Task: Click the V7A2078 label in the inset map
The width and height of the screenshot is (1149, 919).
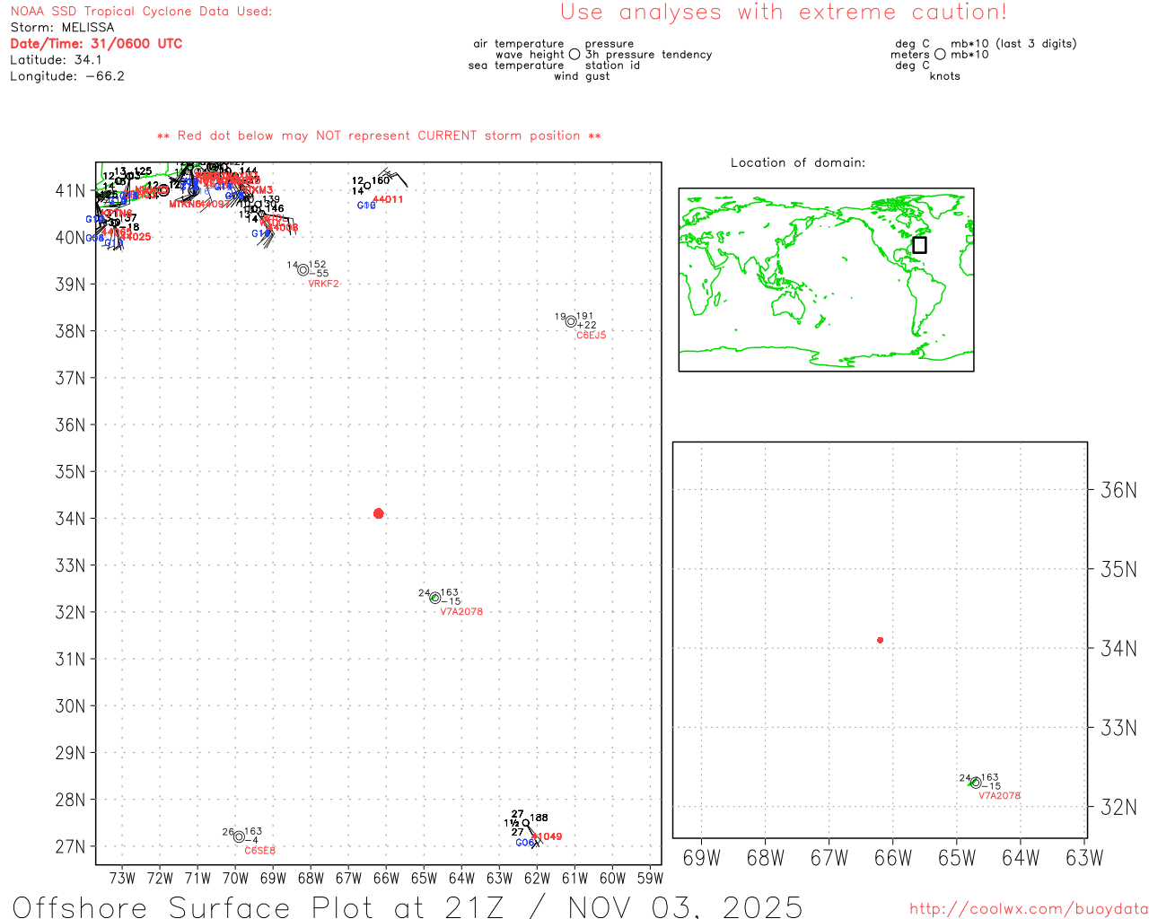Action: click(x=999, y=795)
